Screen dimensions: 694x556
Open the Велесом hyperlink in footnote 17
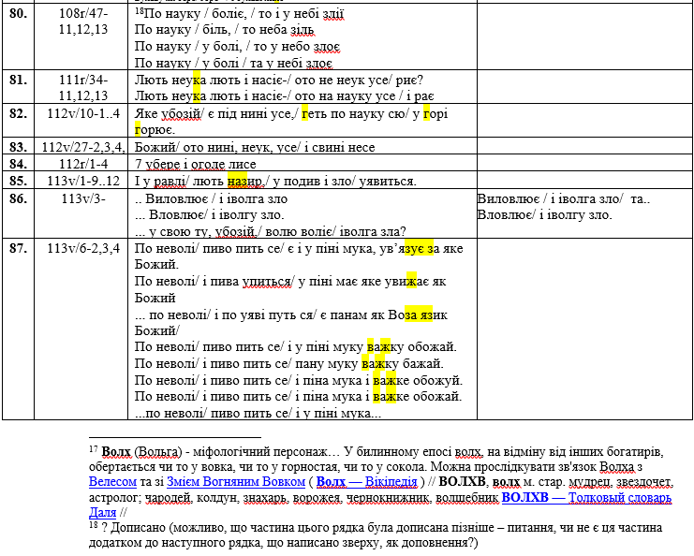tap(112, 482)
